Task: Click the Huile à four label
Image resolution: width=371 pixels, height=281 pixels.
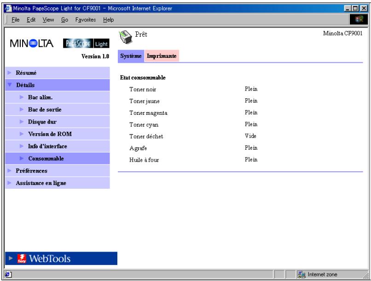Action: coord(144,160)
